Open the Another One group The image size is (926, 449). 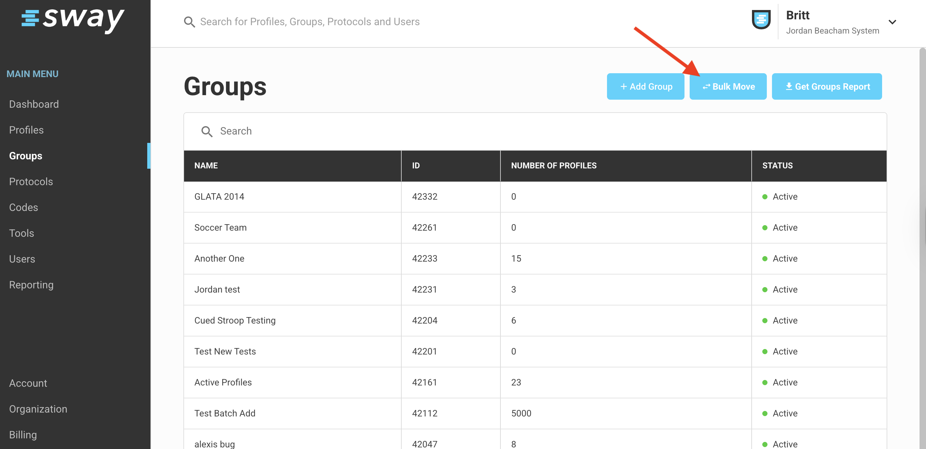tap(219, 259)
